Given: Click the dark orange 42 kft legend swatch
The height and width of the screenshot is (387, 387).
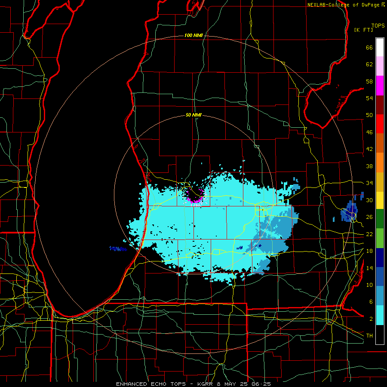Looking at the screenshot, I should pyautogui.click(x=380, y=143).
